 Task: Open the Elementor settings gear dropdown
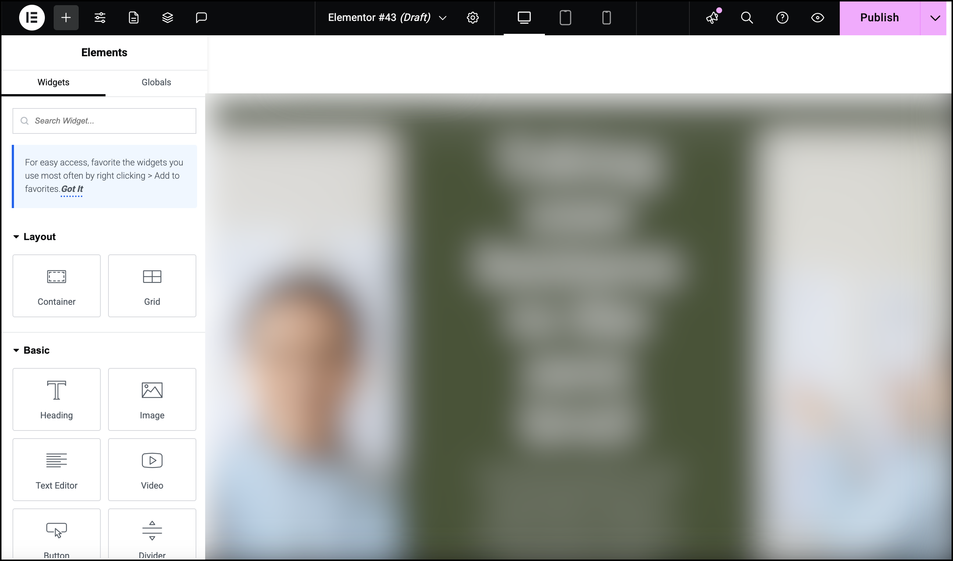tap(473, 17)
